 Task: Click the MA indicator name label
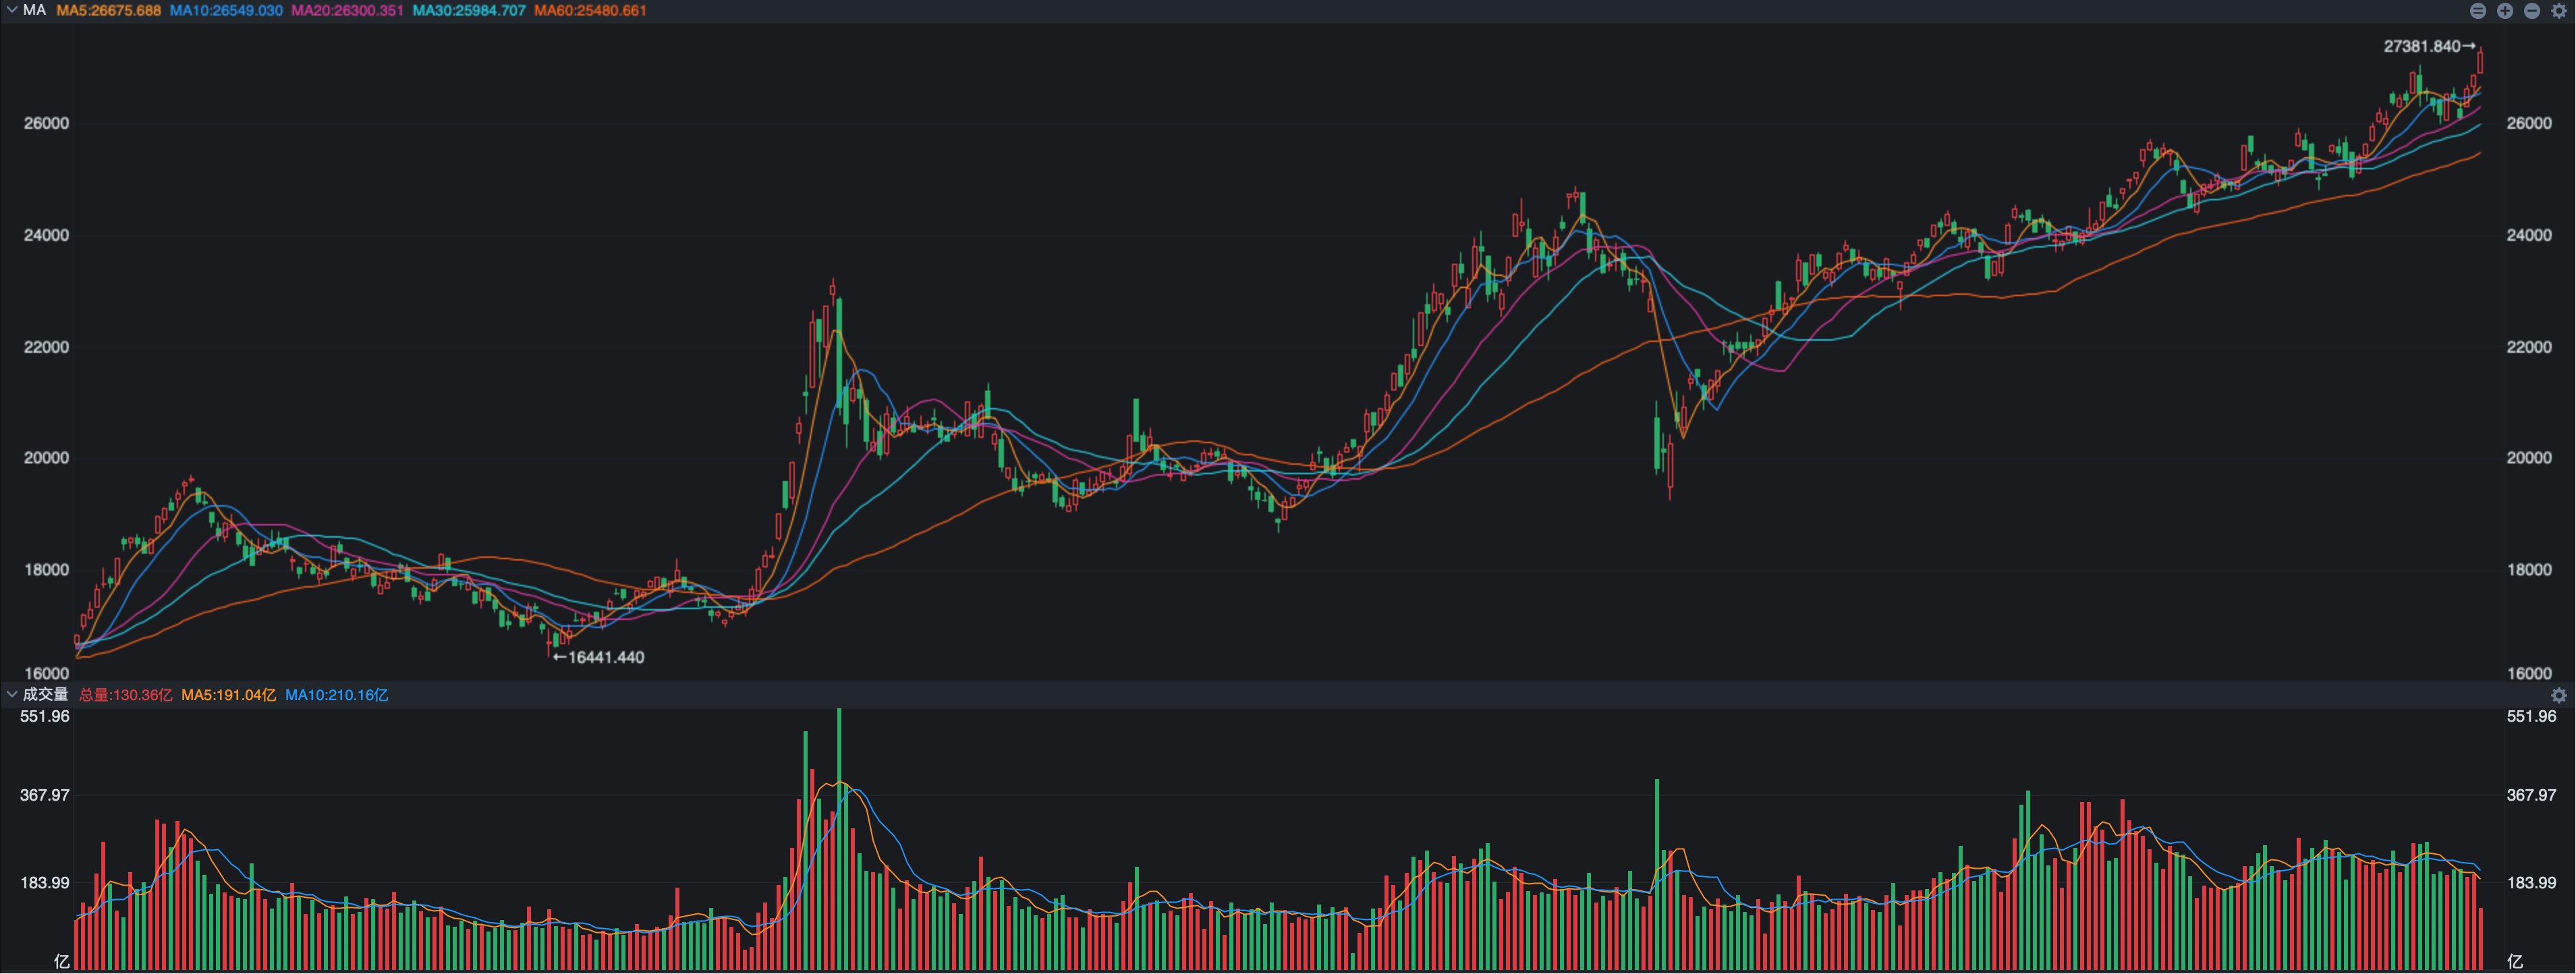[x=34, y=10]
